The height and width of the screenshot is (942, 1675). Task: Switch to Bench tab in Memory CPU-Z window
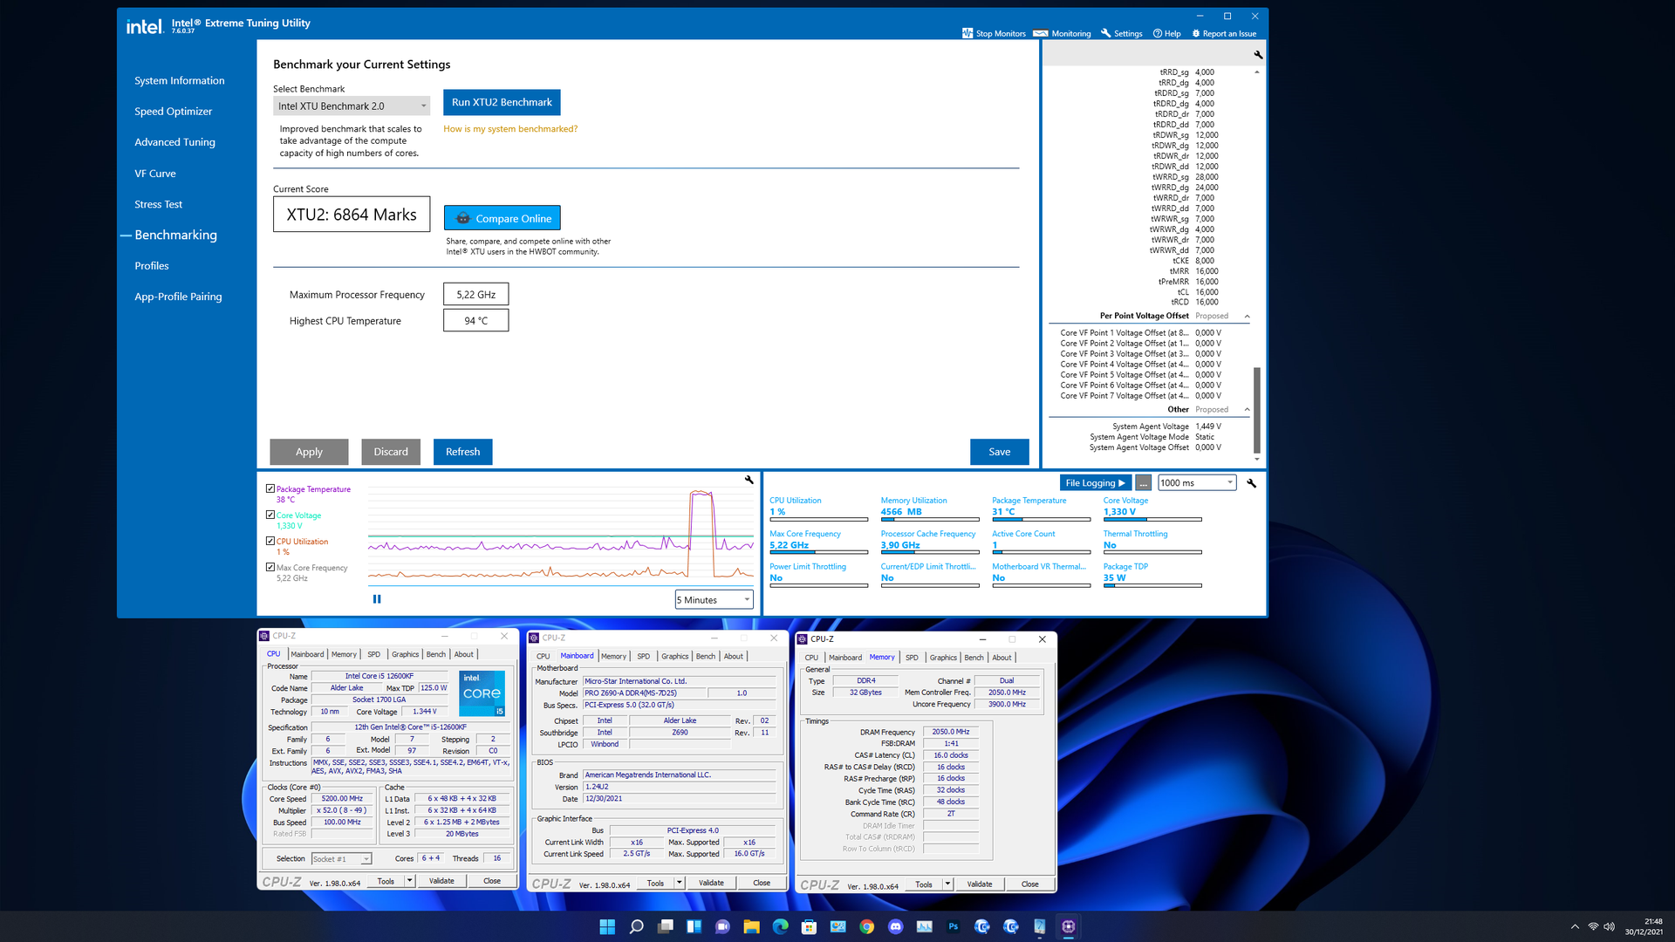[x=974, y=658]
